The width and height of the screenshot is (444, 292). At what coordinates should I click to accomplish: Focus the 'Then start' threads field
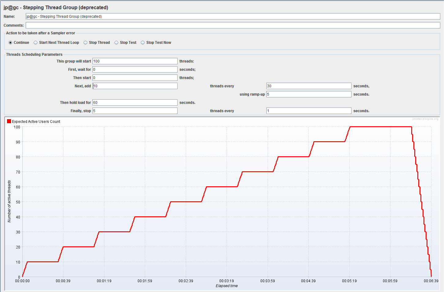pos(135,78)
